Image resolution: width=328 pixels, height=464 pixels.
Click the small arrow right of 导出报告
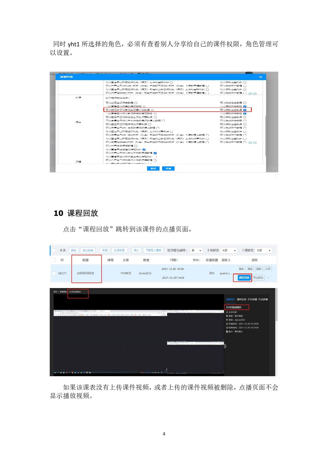click(x=268, y=278)
